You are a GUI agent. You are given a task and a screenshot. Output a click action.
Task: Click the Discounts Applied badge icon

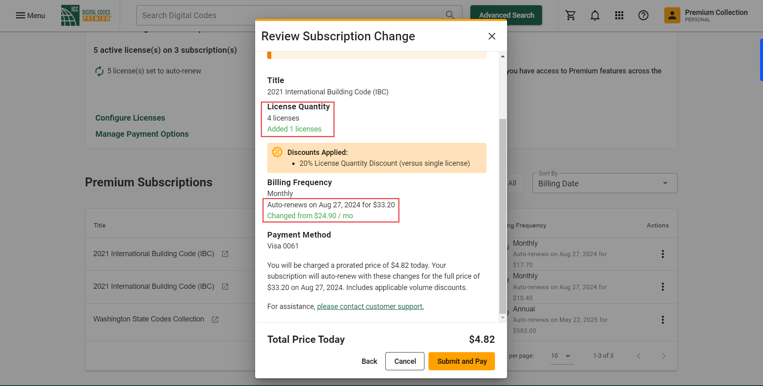[x=277, y=152]
